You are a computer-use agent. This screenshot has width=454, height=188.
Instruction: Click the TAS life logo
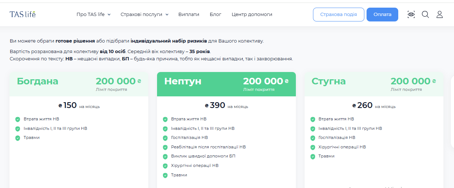tap(23, 15)
